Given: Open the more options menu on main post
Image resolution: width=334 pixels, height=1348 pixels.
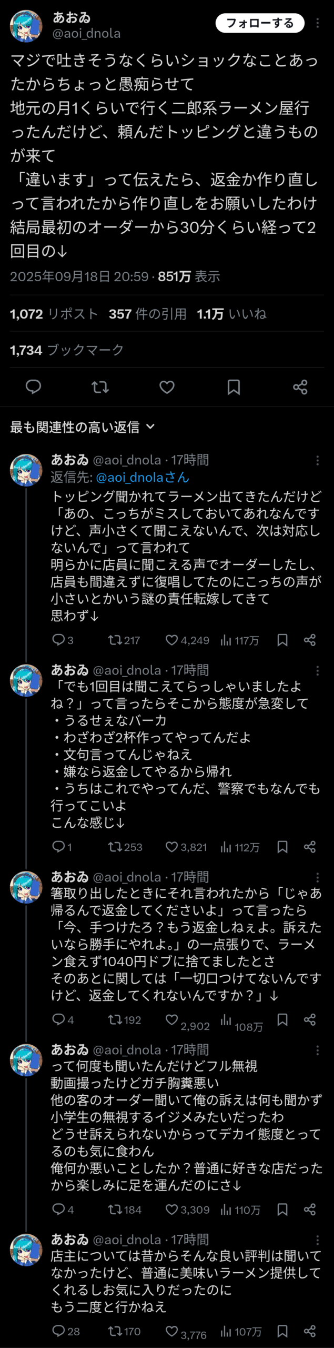Looking at the screenshot, I should (x=317, y=23).
